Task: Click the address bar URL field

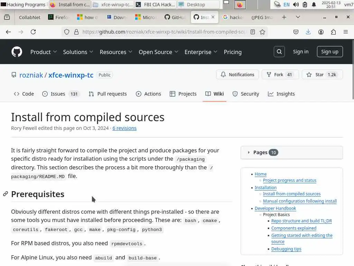Action: coord(162,32)
